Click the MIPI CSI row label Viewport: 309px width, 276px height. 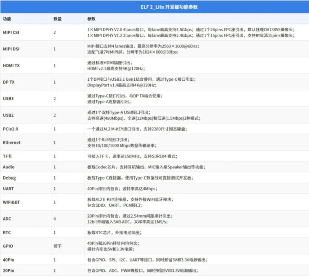coord(11,32)
